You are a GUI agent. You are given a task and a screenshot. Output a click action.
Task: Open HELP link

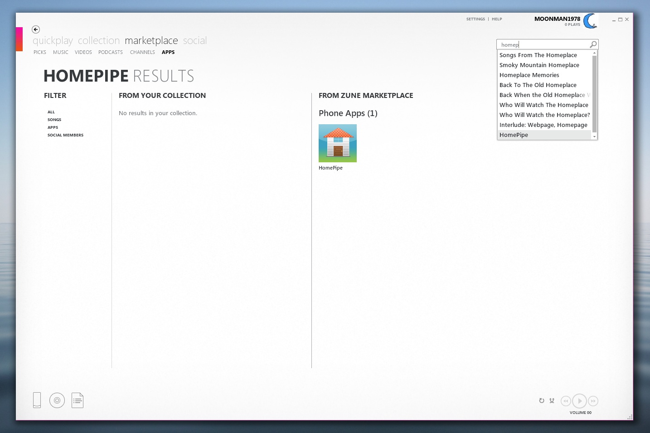(x=497, y=19)
